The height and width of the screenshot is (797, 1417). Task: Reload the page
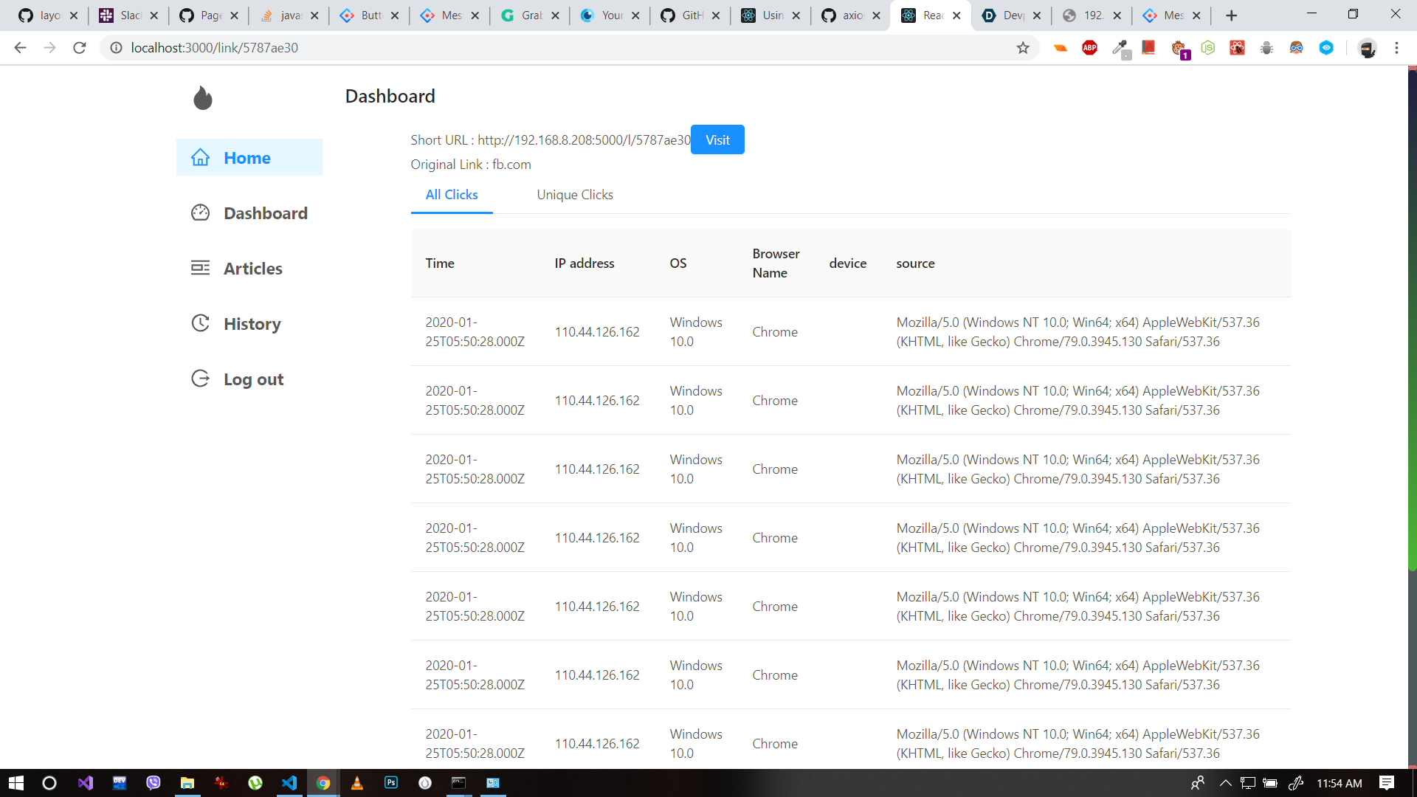[x=80, y=48]
